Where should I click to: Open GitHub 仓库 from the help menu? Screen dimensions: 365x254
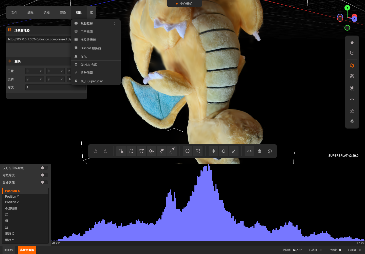96,65
